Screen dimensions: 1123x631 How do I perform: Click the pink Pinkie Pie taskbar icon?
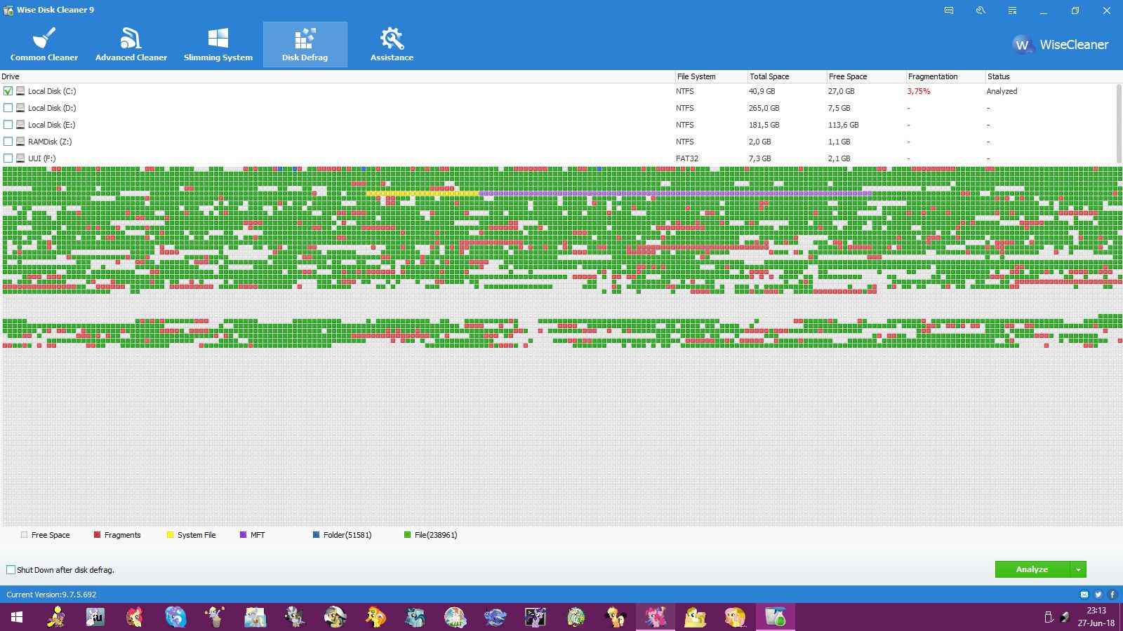coord(656,617)
